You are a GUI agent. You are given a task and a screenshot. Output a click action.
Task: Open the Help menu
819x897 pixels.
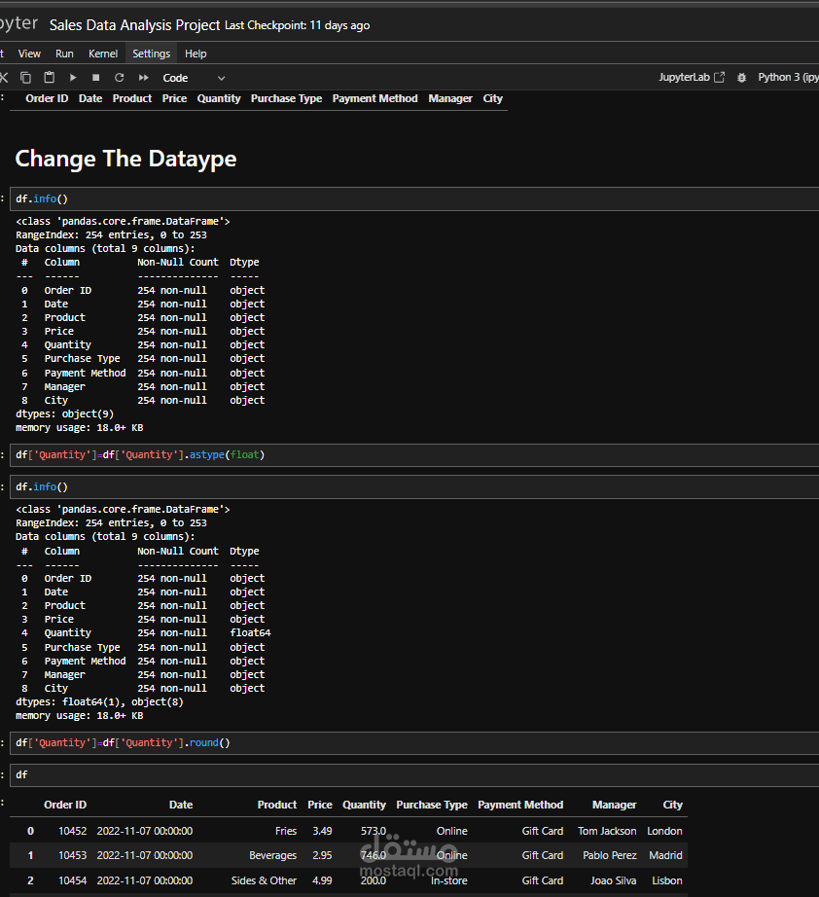coord(196,54)
